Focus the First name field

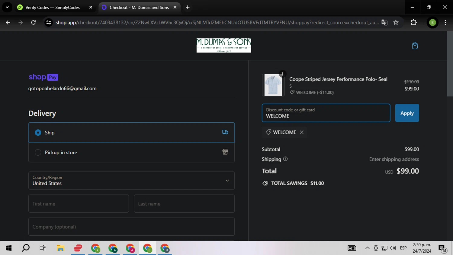(x=79, y=204)
